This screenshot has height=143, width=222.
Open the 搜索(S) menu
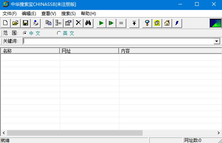point(68,14)
